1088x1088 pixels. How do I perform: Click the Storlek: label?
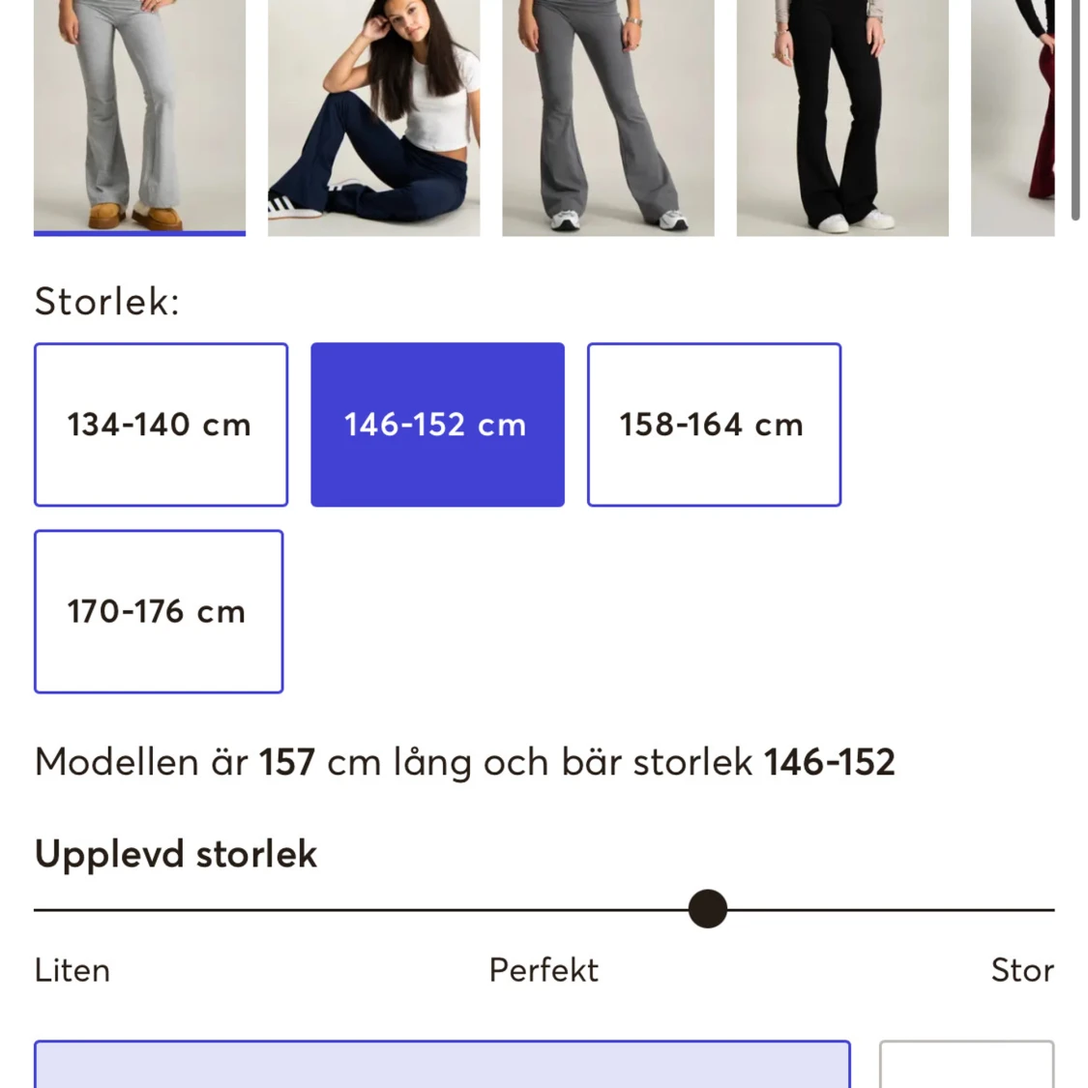click(107, 302)
